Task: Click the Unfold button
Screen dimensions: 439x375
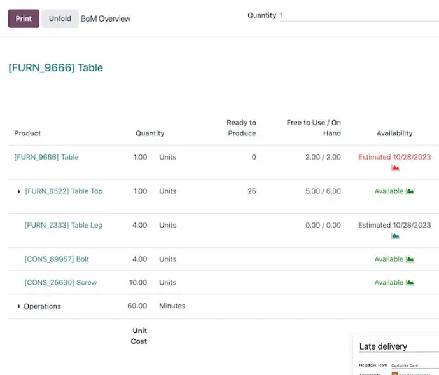Action: coord(60,18)
